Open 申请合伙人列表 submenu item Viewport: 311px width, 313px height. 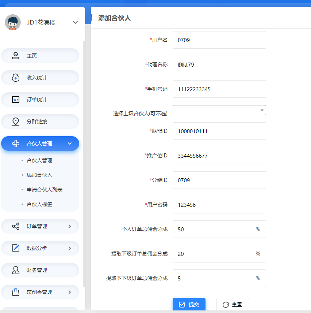(x=45, y=190)
